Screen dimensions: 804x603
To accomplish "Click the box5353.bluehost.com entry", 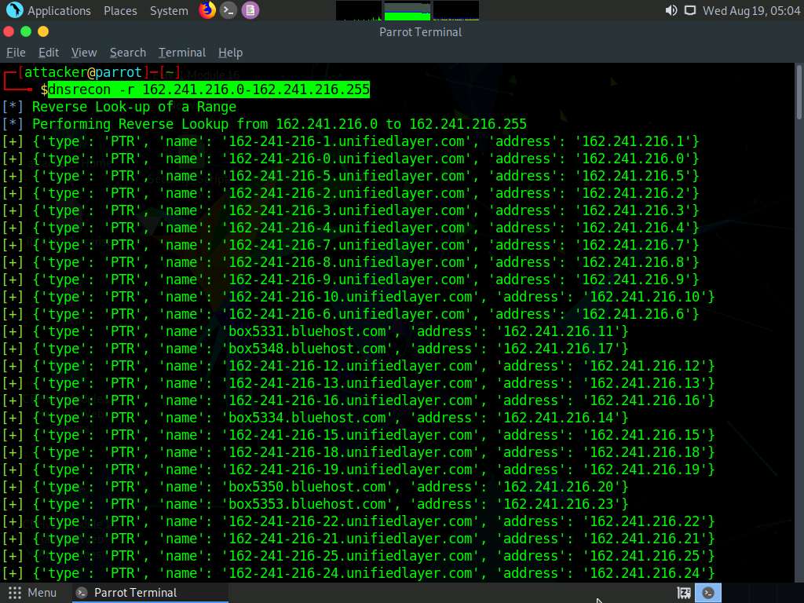I will 307,504.
